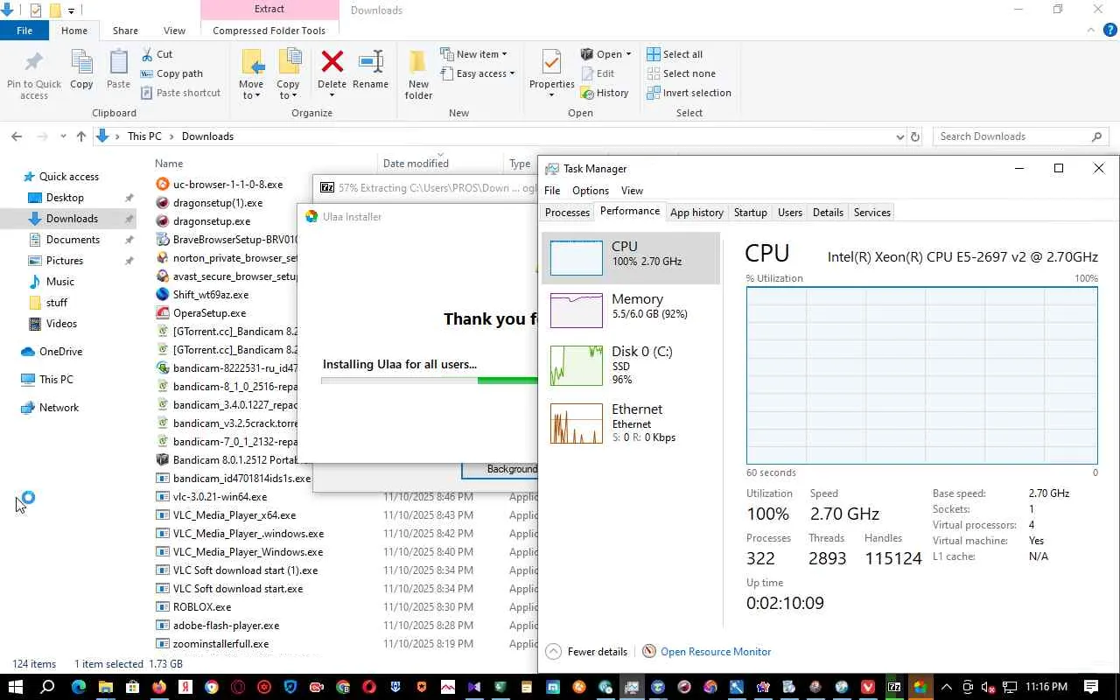Click the Cut scissors icon in ribbon
The height and width of the screenshot is (700, 1120).
(145, 54)
